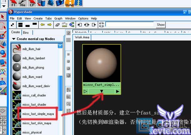This screenshot has height=135, width=191.
Task: Click Output connections icon
Action: 94,25
